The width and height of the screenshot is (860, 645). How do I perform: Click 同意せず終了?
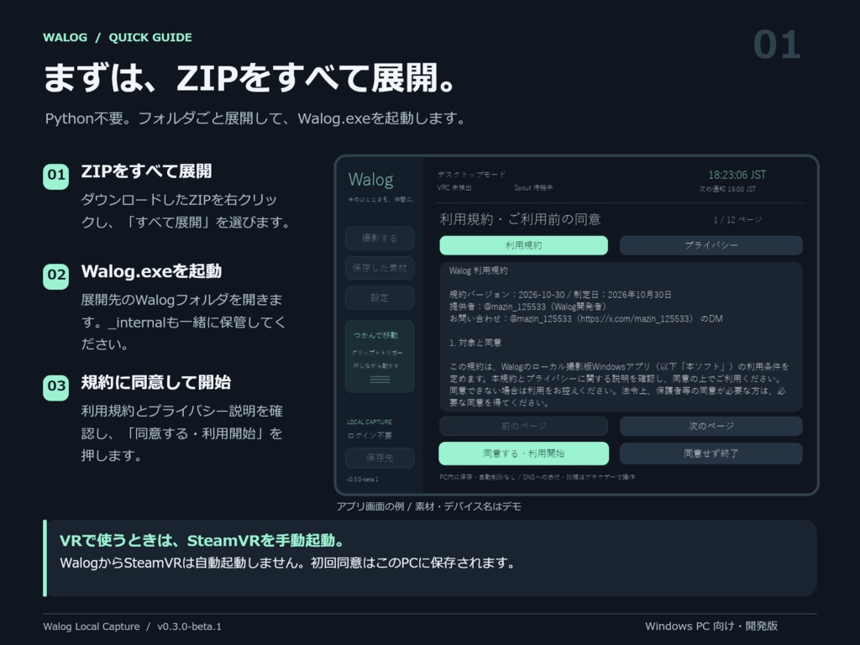coord(711,454)
